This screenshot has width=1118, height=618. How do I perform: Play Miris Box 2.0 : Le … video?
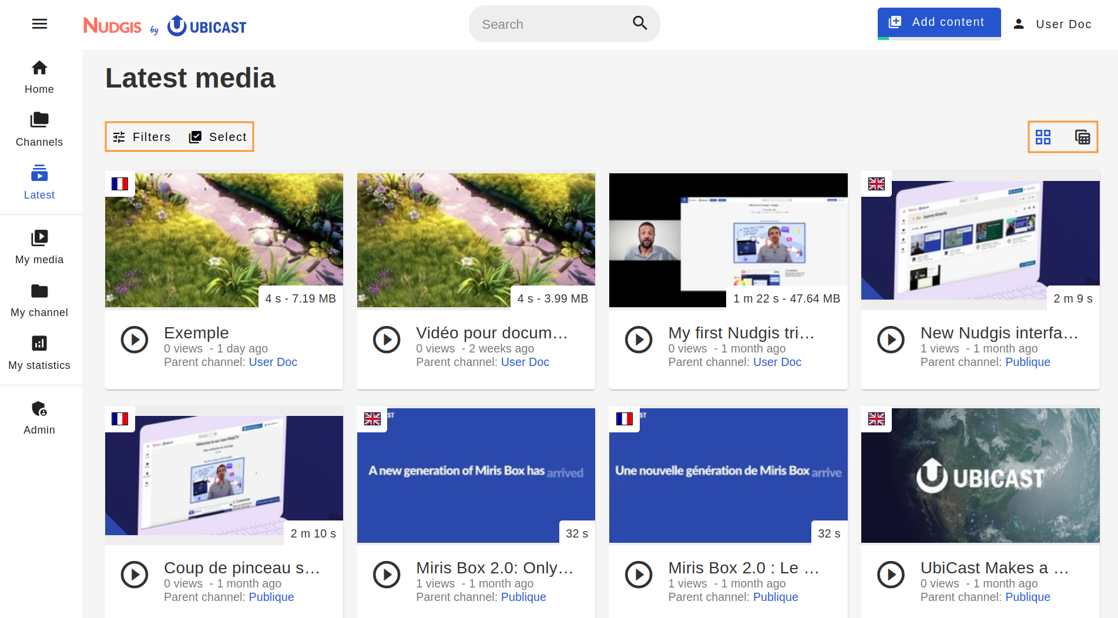pyautogui.click(x=639, y=575)
